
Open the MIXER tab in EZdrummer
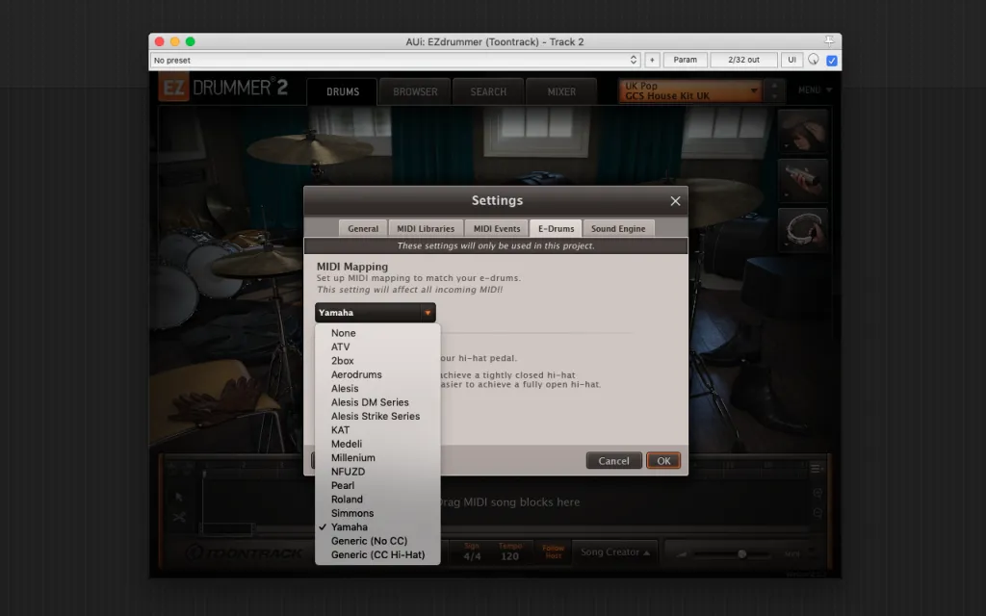coord(561,91)
